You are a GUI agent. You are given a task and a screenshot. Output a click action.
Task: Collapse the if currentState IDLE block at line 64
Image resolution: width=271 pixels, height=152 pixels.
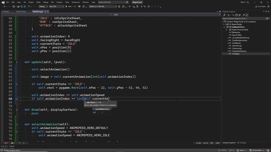click(17, 84)
